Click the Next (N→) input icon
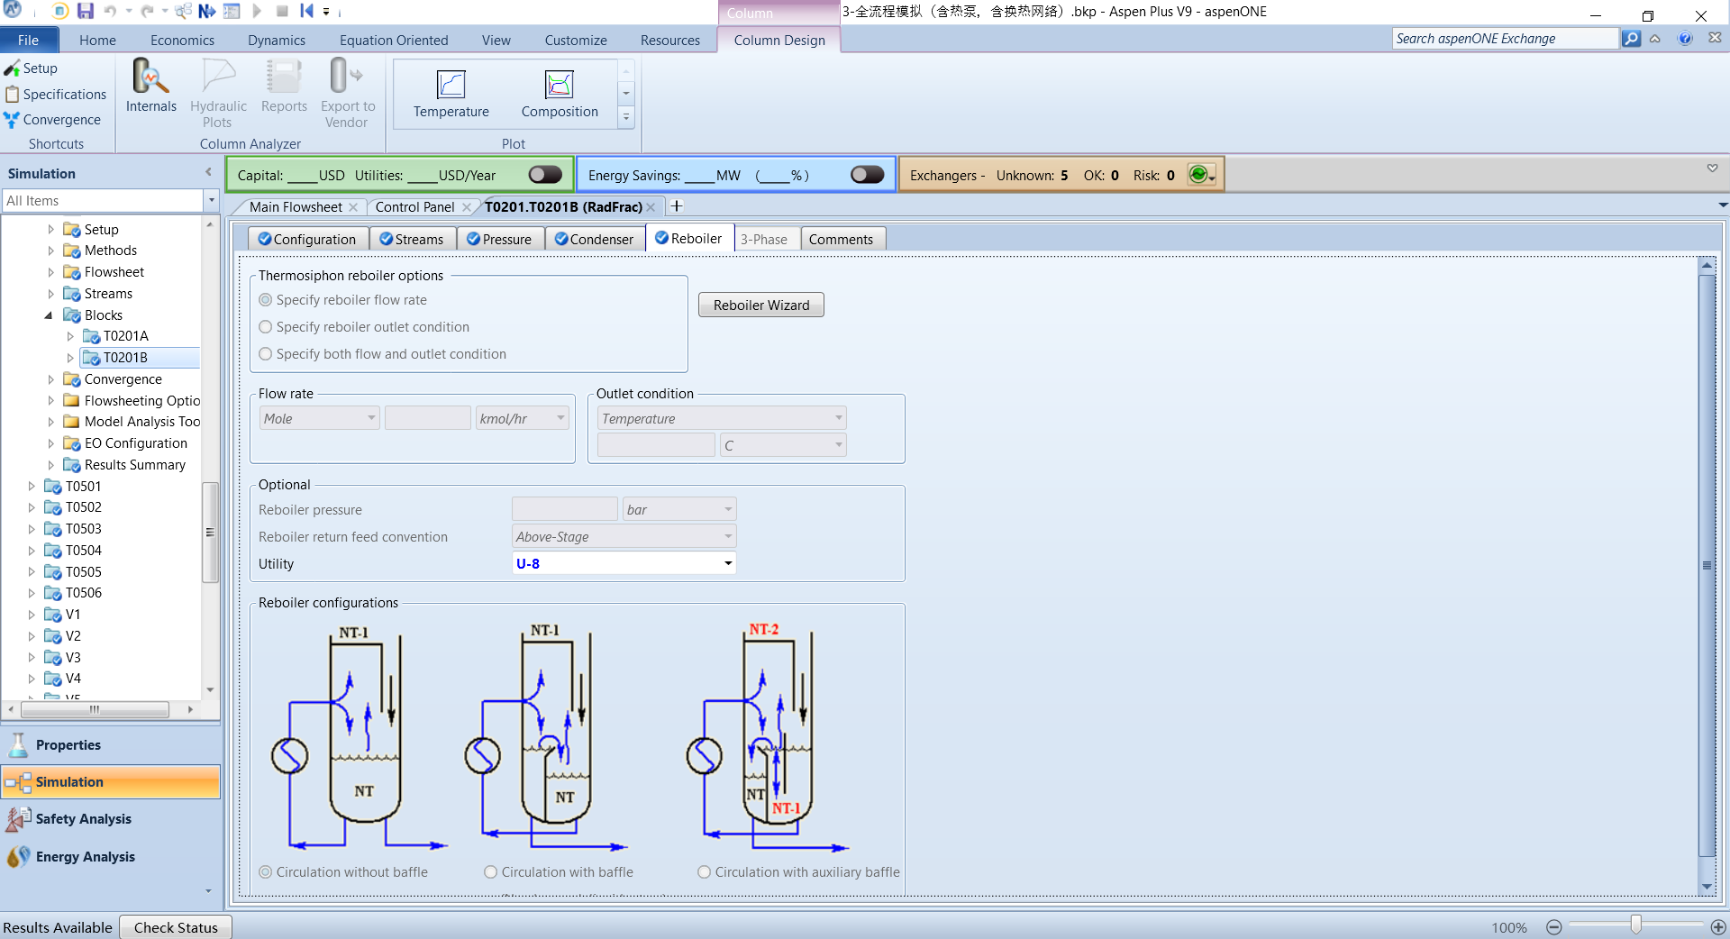The image size is (1730, 939). pyautogui.click(x=207, y=11)
